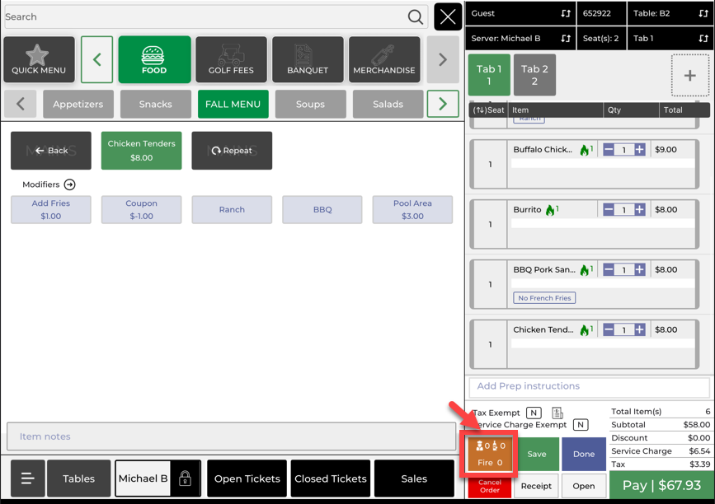Toggle the Tax Exempt N box

pos(534,413)
